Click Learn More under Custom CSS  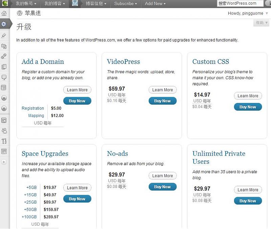pyautogui.click(x=248, y=96)
